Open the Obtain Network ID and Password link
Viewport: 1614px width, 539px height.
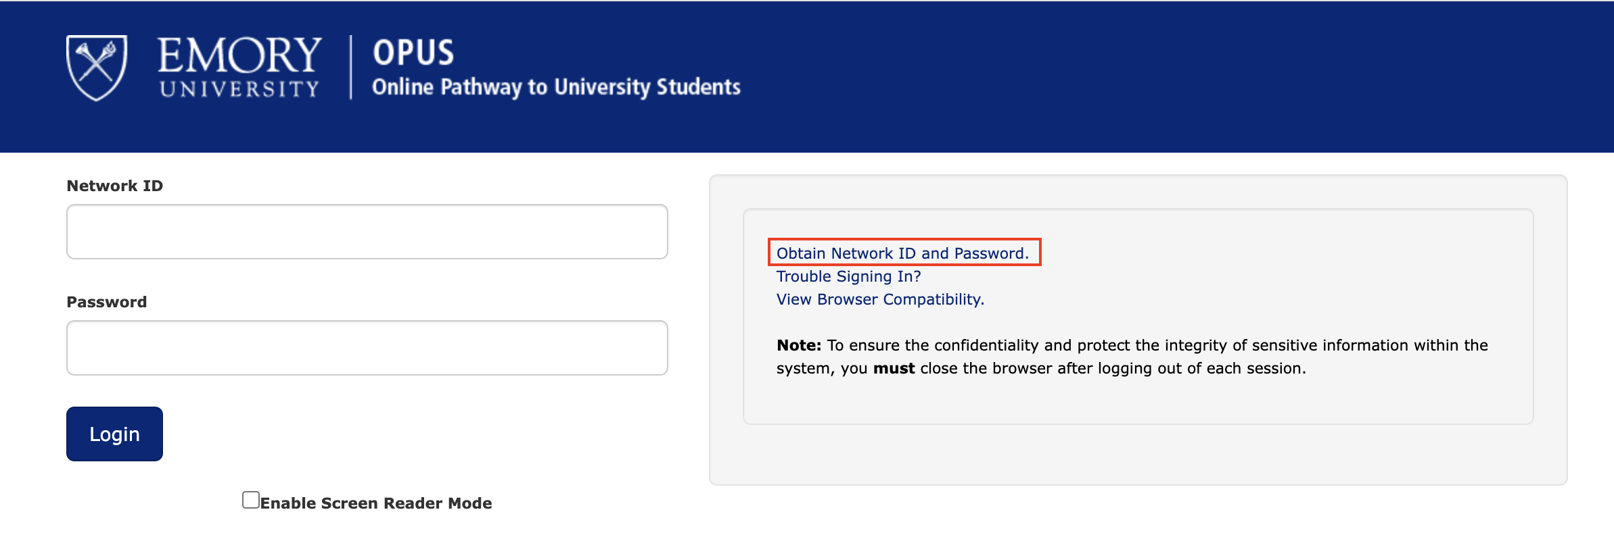902,253
